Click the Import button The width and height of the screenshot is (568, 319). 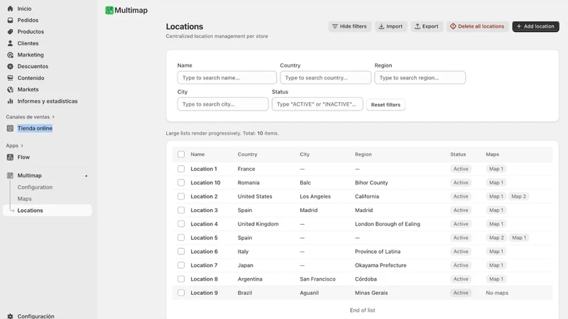pos(390,26)
